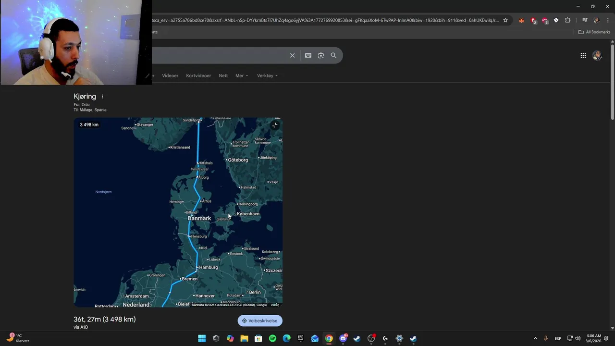Screen dimensions: 615x346
Task: Expand the Verktøy dropdown
Action: (x=267, y=75)
